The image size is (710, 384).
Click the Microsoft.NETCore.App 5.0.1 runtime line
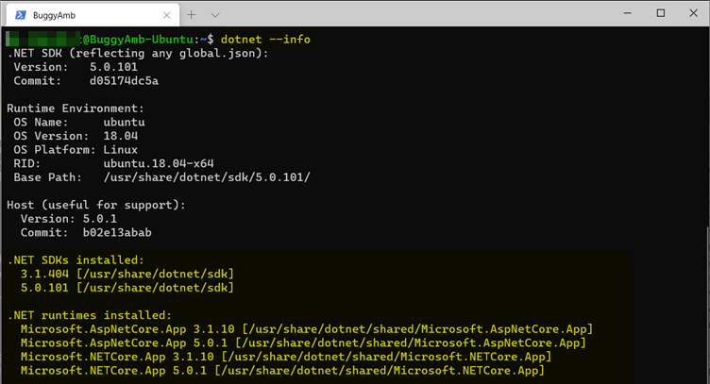[x=282, y=371]
